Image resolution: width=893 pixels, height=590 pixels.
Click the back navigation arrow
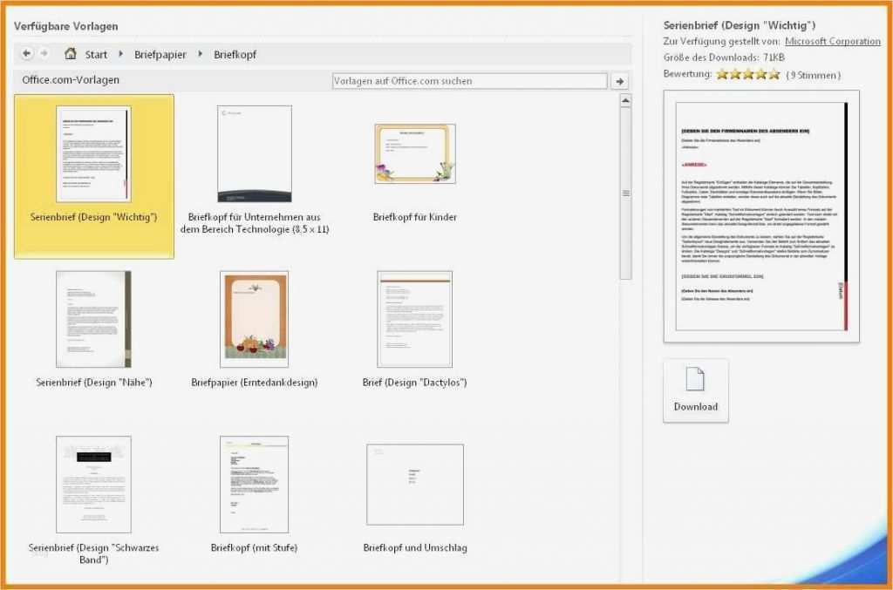(x=25, y=54)
